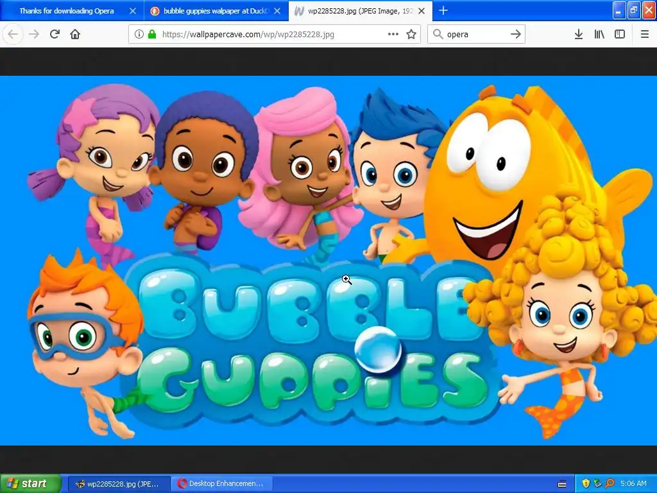Click the green secure padlock icon

153,35
